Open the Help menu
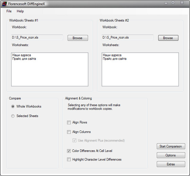The height and width of the screenshot is (176, 190). pos(20,11)
